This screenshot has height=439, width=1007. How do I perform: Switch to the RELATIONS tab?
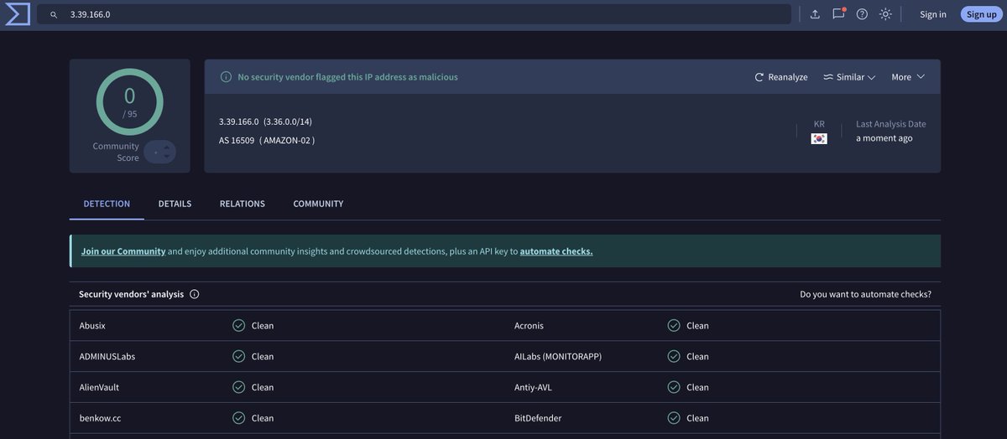coord(243,204)
